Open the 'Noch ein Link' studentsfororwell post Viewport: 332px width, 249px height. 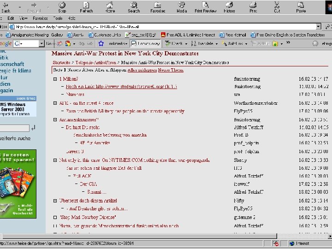pos(121,86)
